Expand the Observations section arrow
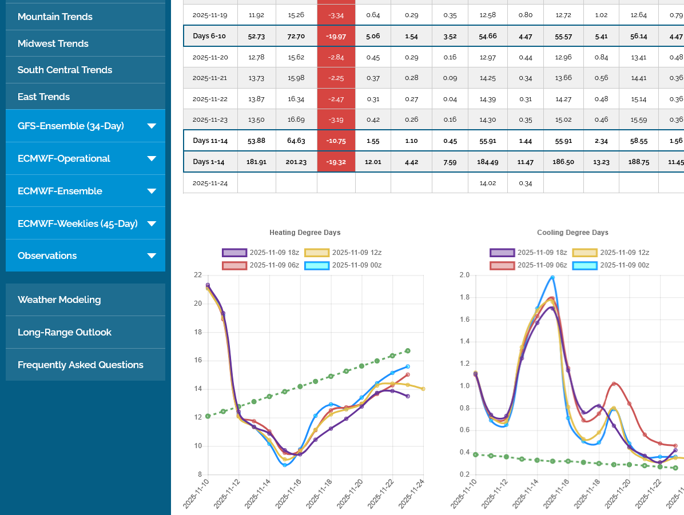 pyautogui.click(x=152, y=256)
